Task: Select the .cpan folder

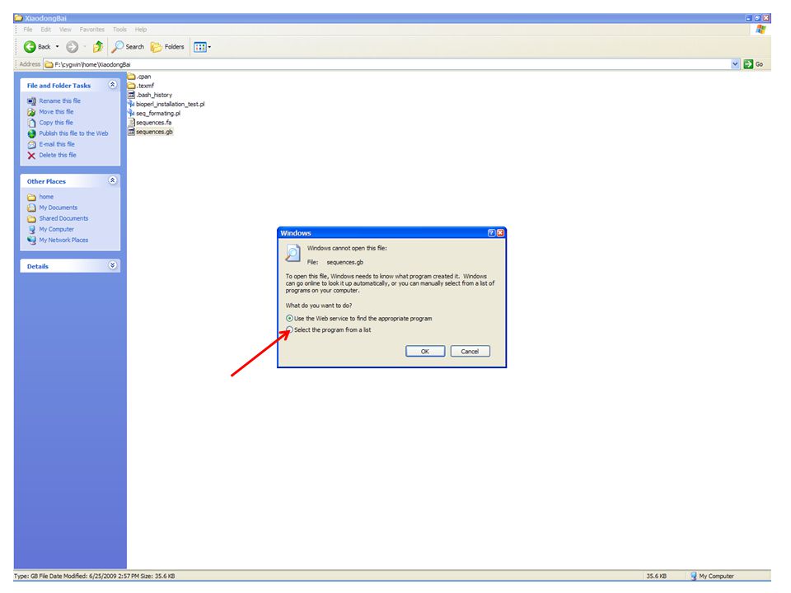Action: click(x=139, y=76)
